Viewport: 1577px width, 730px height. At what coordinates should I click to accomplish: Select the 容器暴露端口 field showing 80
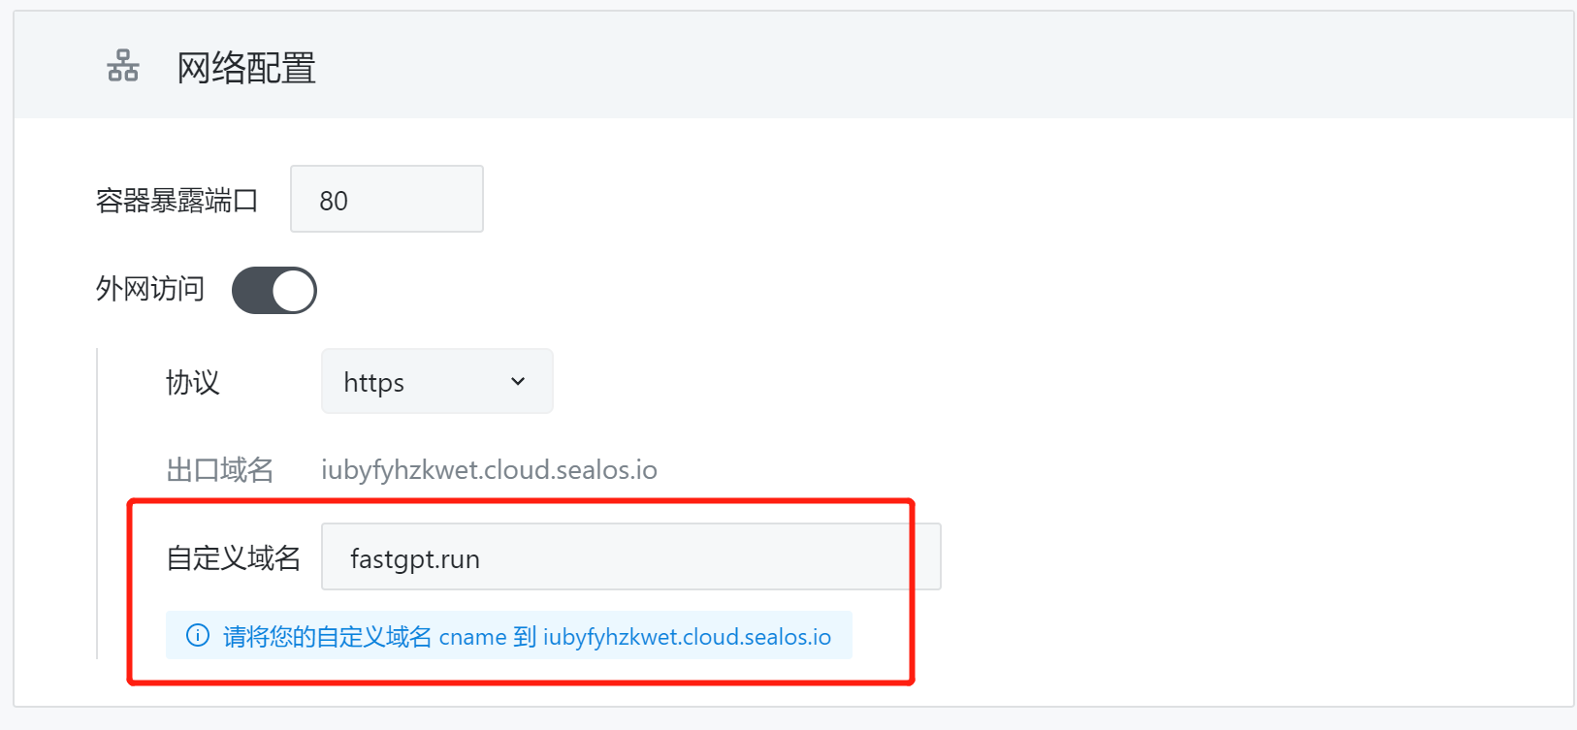pyautogui.click(x=387, y=199)
